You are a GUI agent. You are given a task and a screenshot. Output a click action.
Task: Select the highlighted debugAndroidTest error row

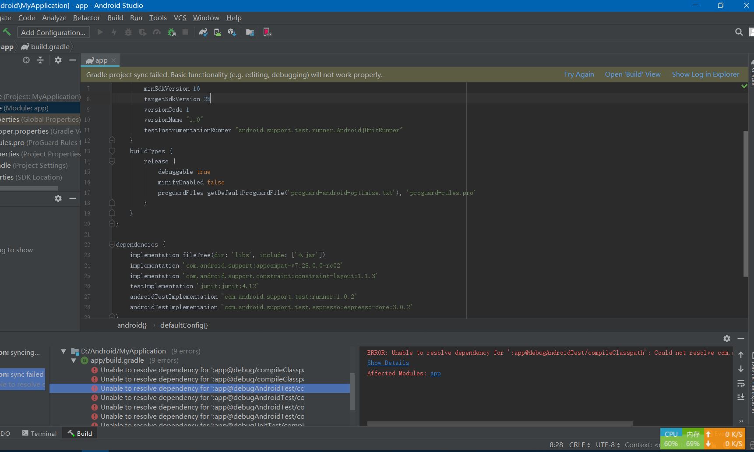pos(200,388)
